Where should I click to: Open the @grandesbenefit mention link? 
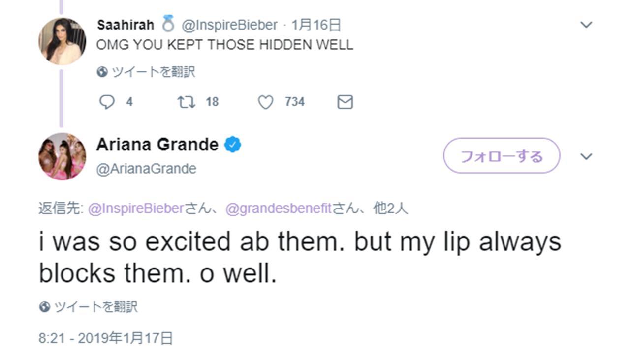pos(278,209)
